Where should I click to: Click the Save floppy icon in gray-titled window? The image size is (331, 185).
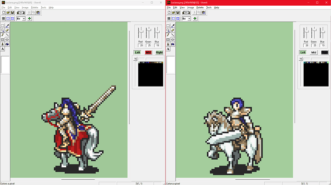click(12, 12)
